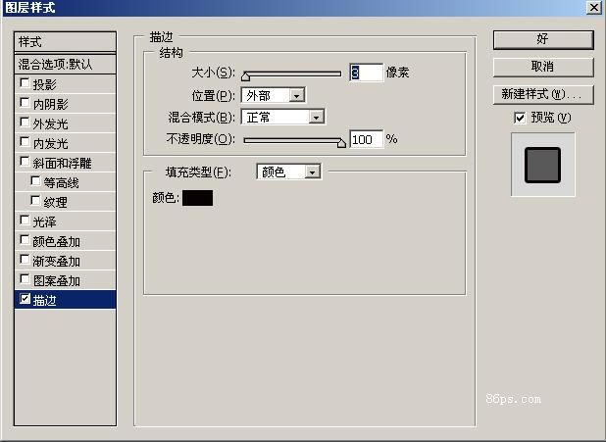Open the 填充类型 fill type dropdown
Screen dimensions: 606x442
pos(288,172)
